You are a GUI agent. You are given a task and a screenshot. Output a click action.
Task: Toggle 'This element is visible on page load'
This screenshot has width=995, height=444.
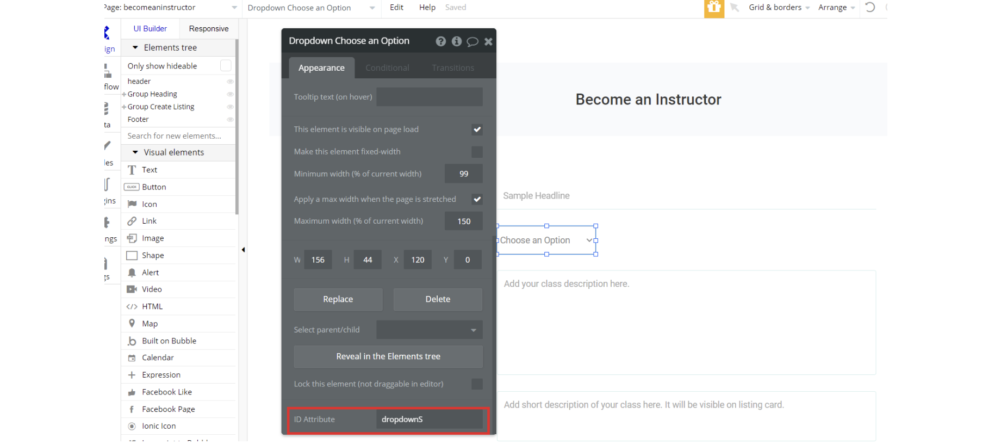[x=477, y=129]
